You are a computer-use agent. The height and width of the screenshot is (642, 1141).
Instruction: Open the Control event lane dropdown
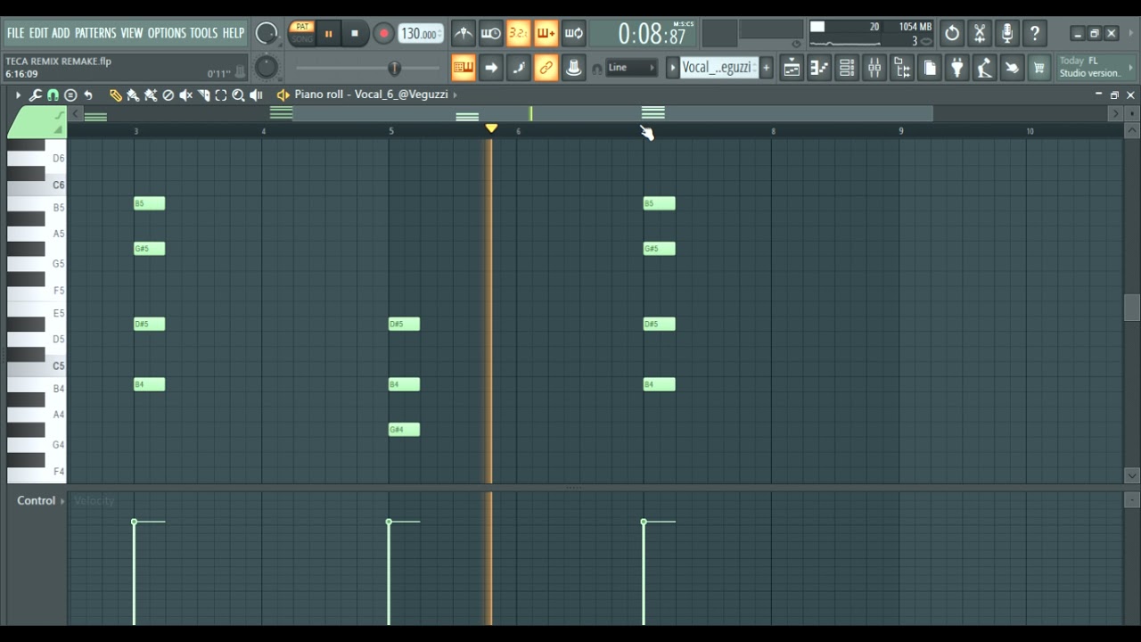coord(41,501)
